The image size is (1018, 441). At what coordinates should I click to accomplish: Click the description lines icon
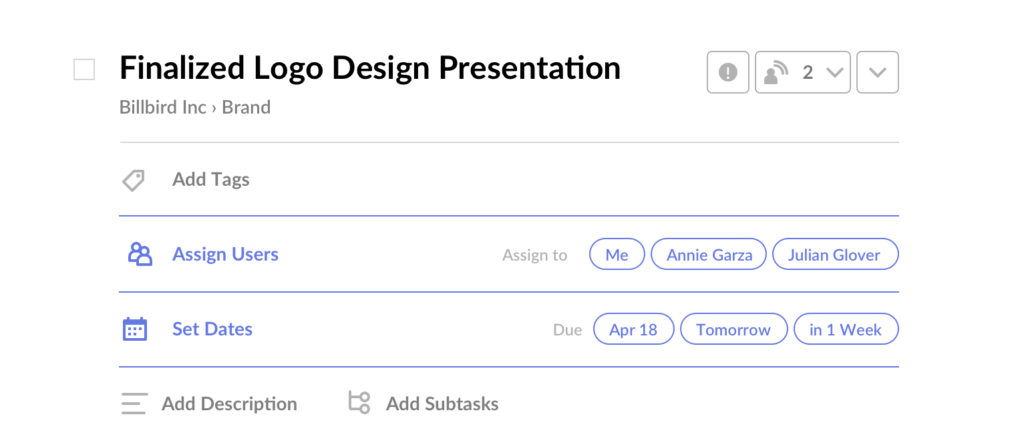click(x=134, y=404)
